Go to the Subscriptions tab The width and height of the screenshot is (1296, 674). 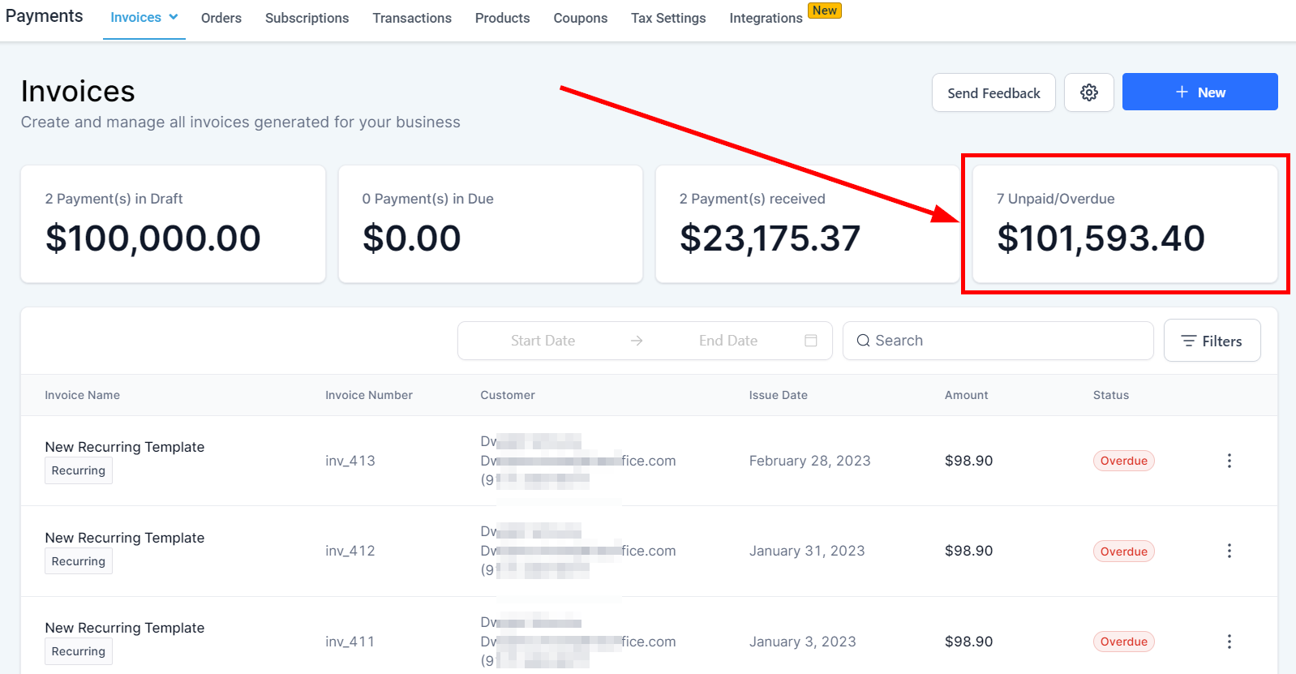307,18
